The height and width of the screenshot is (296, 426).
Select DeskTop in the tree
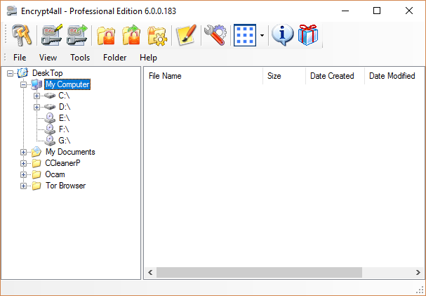(47, 73)
